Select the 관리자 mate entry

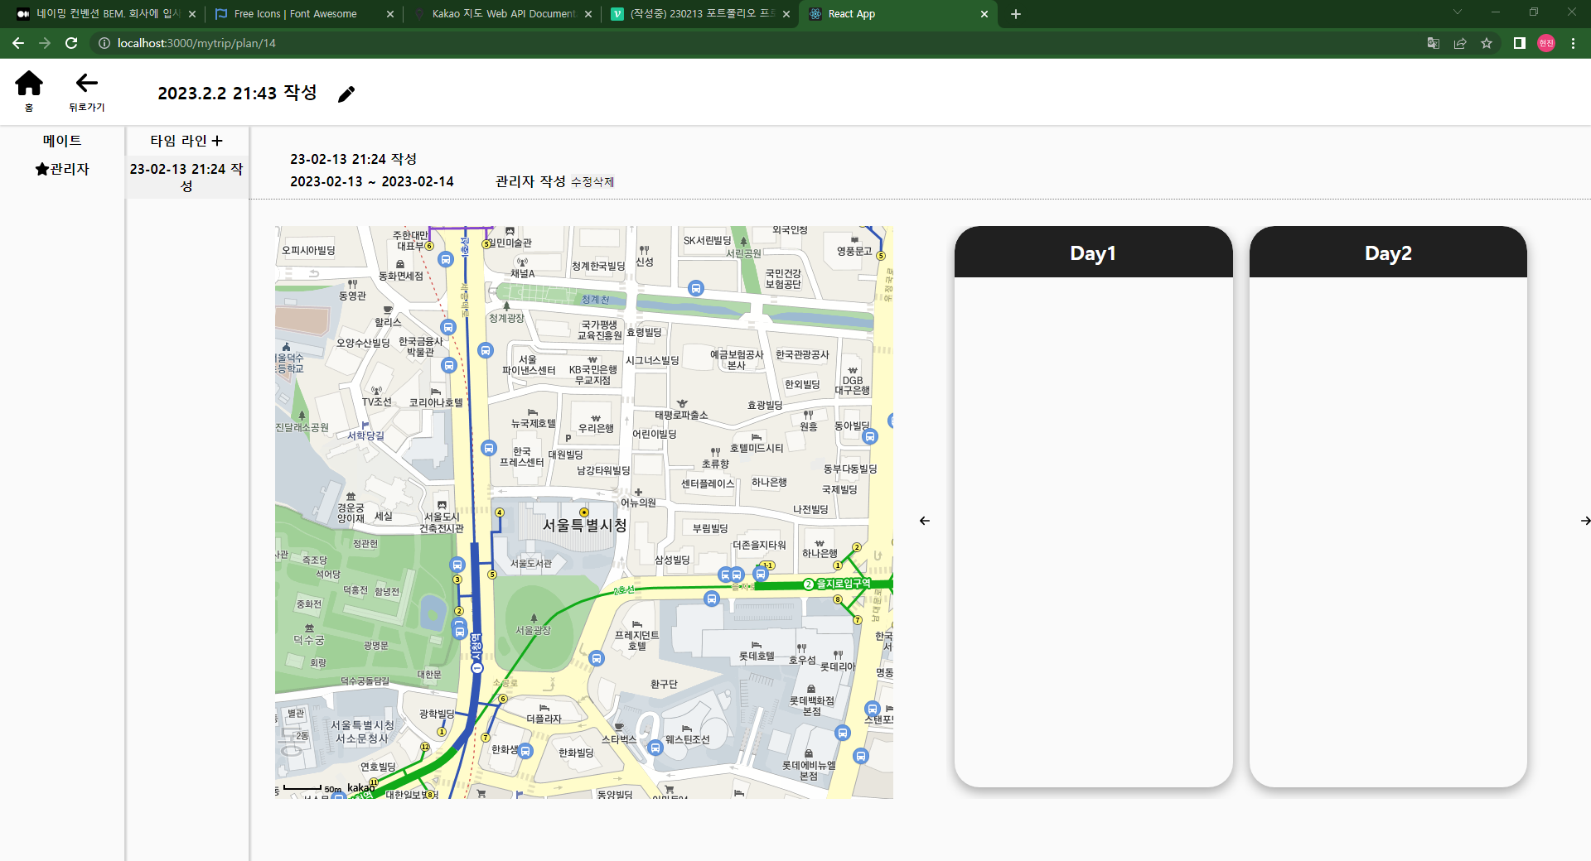point(62,169)
